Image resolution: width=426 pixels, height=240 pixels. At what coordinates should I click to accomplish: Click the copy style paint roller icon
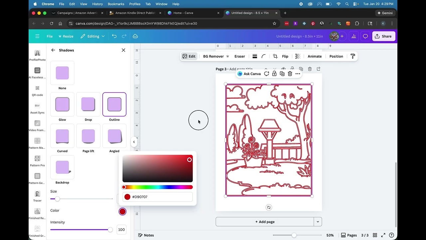click(x=353, y=56)
